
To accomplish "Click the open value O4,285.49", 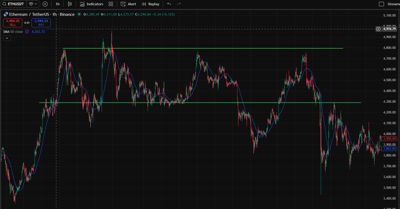I will (x=91, y=14).
